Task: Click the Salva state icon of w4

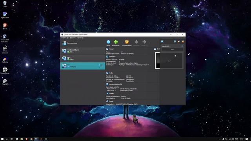Action: [x=69, y=59]
